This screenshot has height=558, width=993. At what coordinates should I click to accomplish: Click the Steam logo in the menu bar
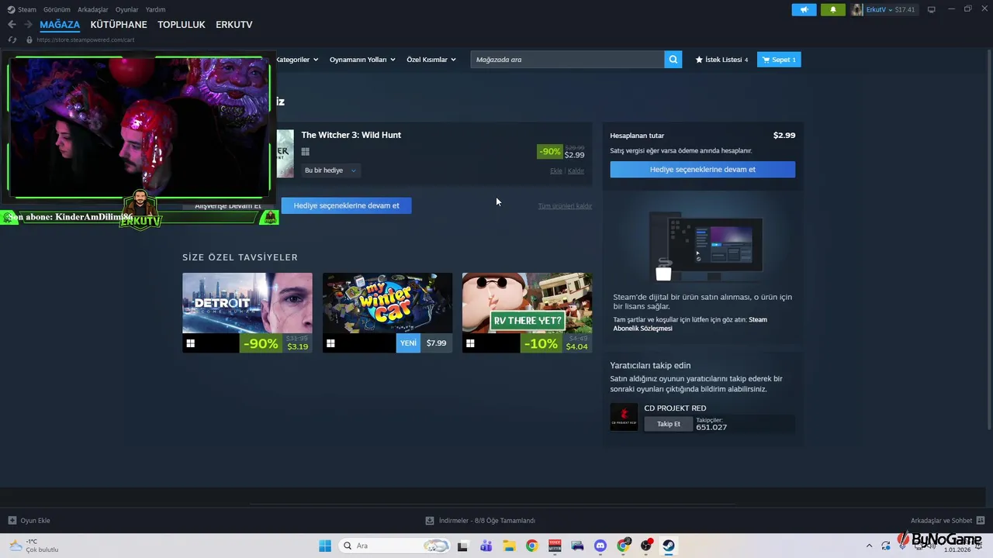[11, 9]
